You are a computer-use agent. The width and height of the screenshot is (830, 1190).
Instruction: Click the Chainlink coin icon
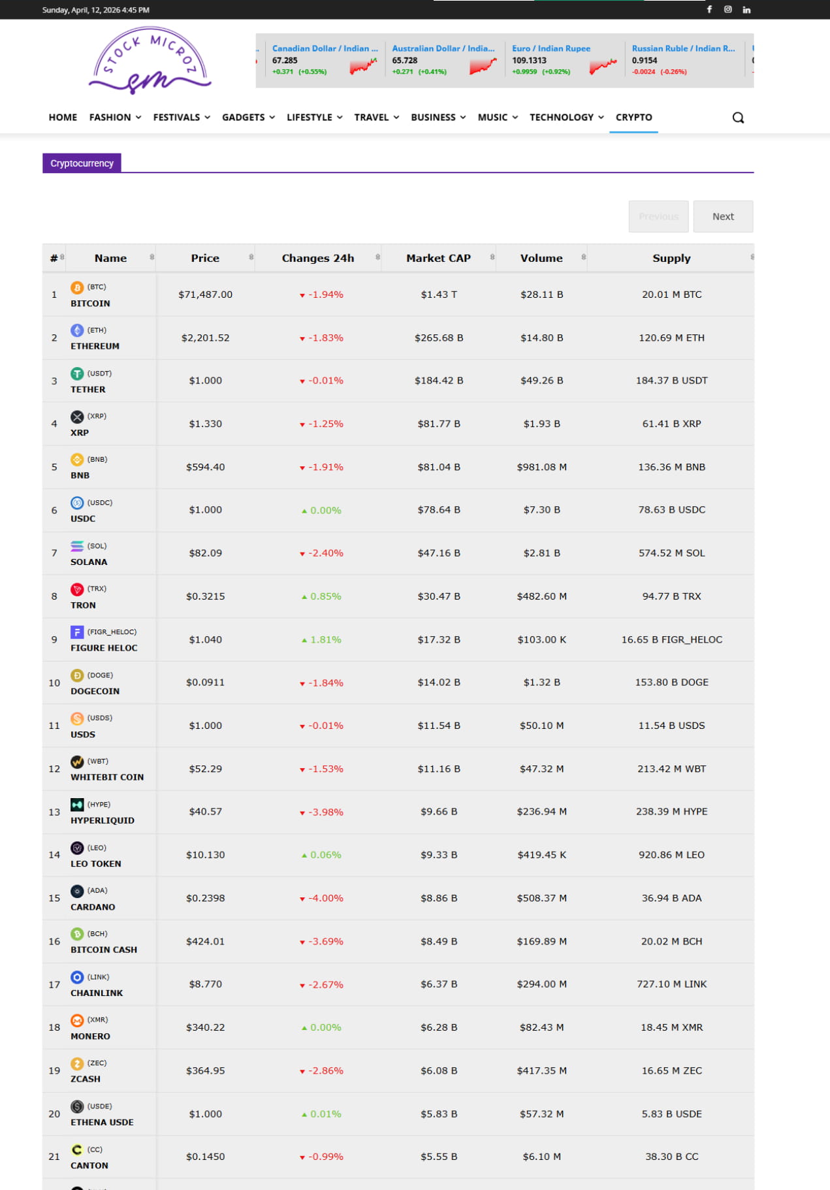tap(77, 977)
